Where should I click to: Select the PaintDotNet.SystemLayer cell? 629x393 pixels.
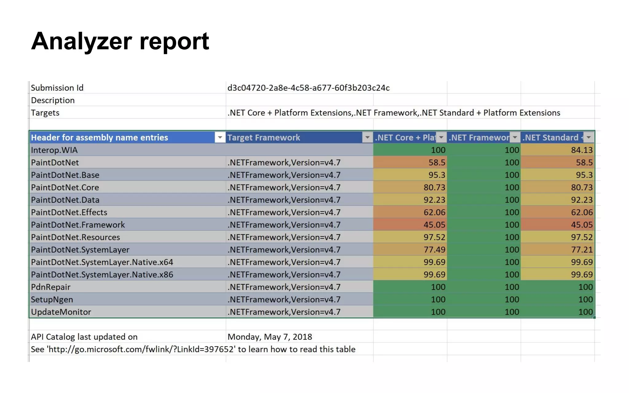click(128, 250)
